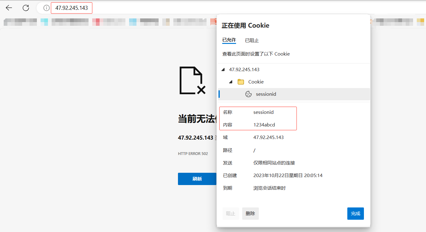Click the disabled 阻止 button
The width and height of the screenshot is (426, 232).
point(231,214)
